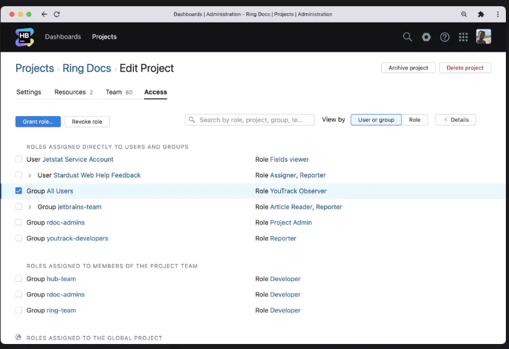Open the Article Reader role link

(291, 207)
